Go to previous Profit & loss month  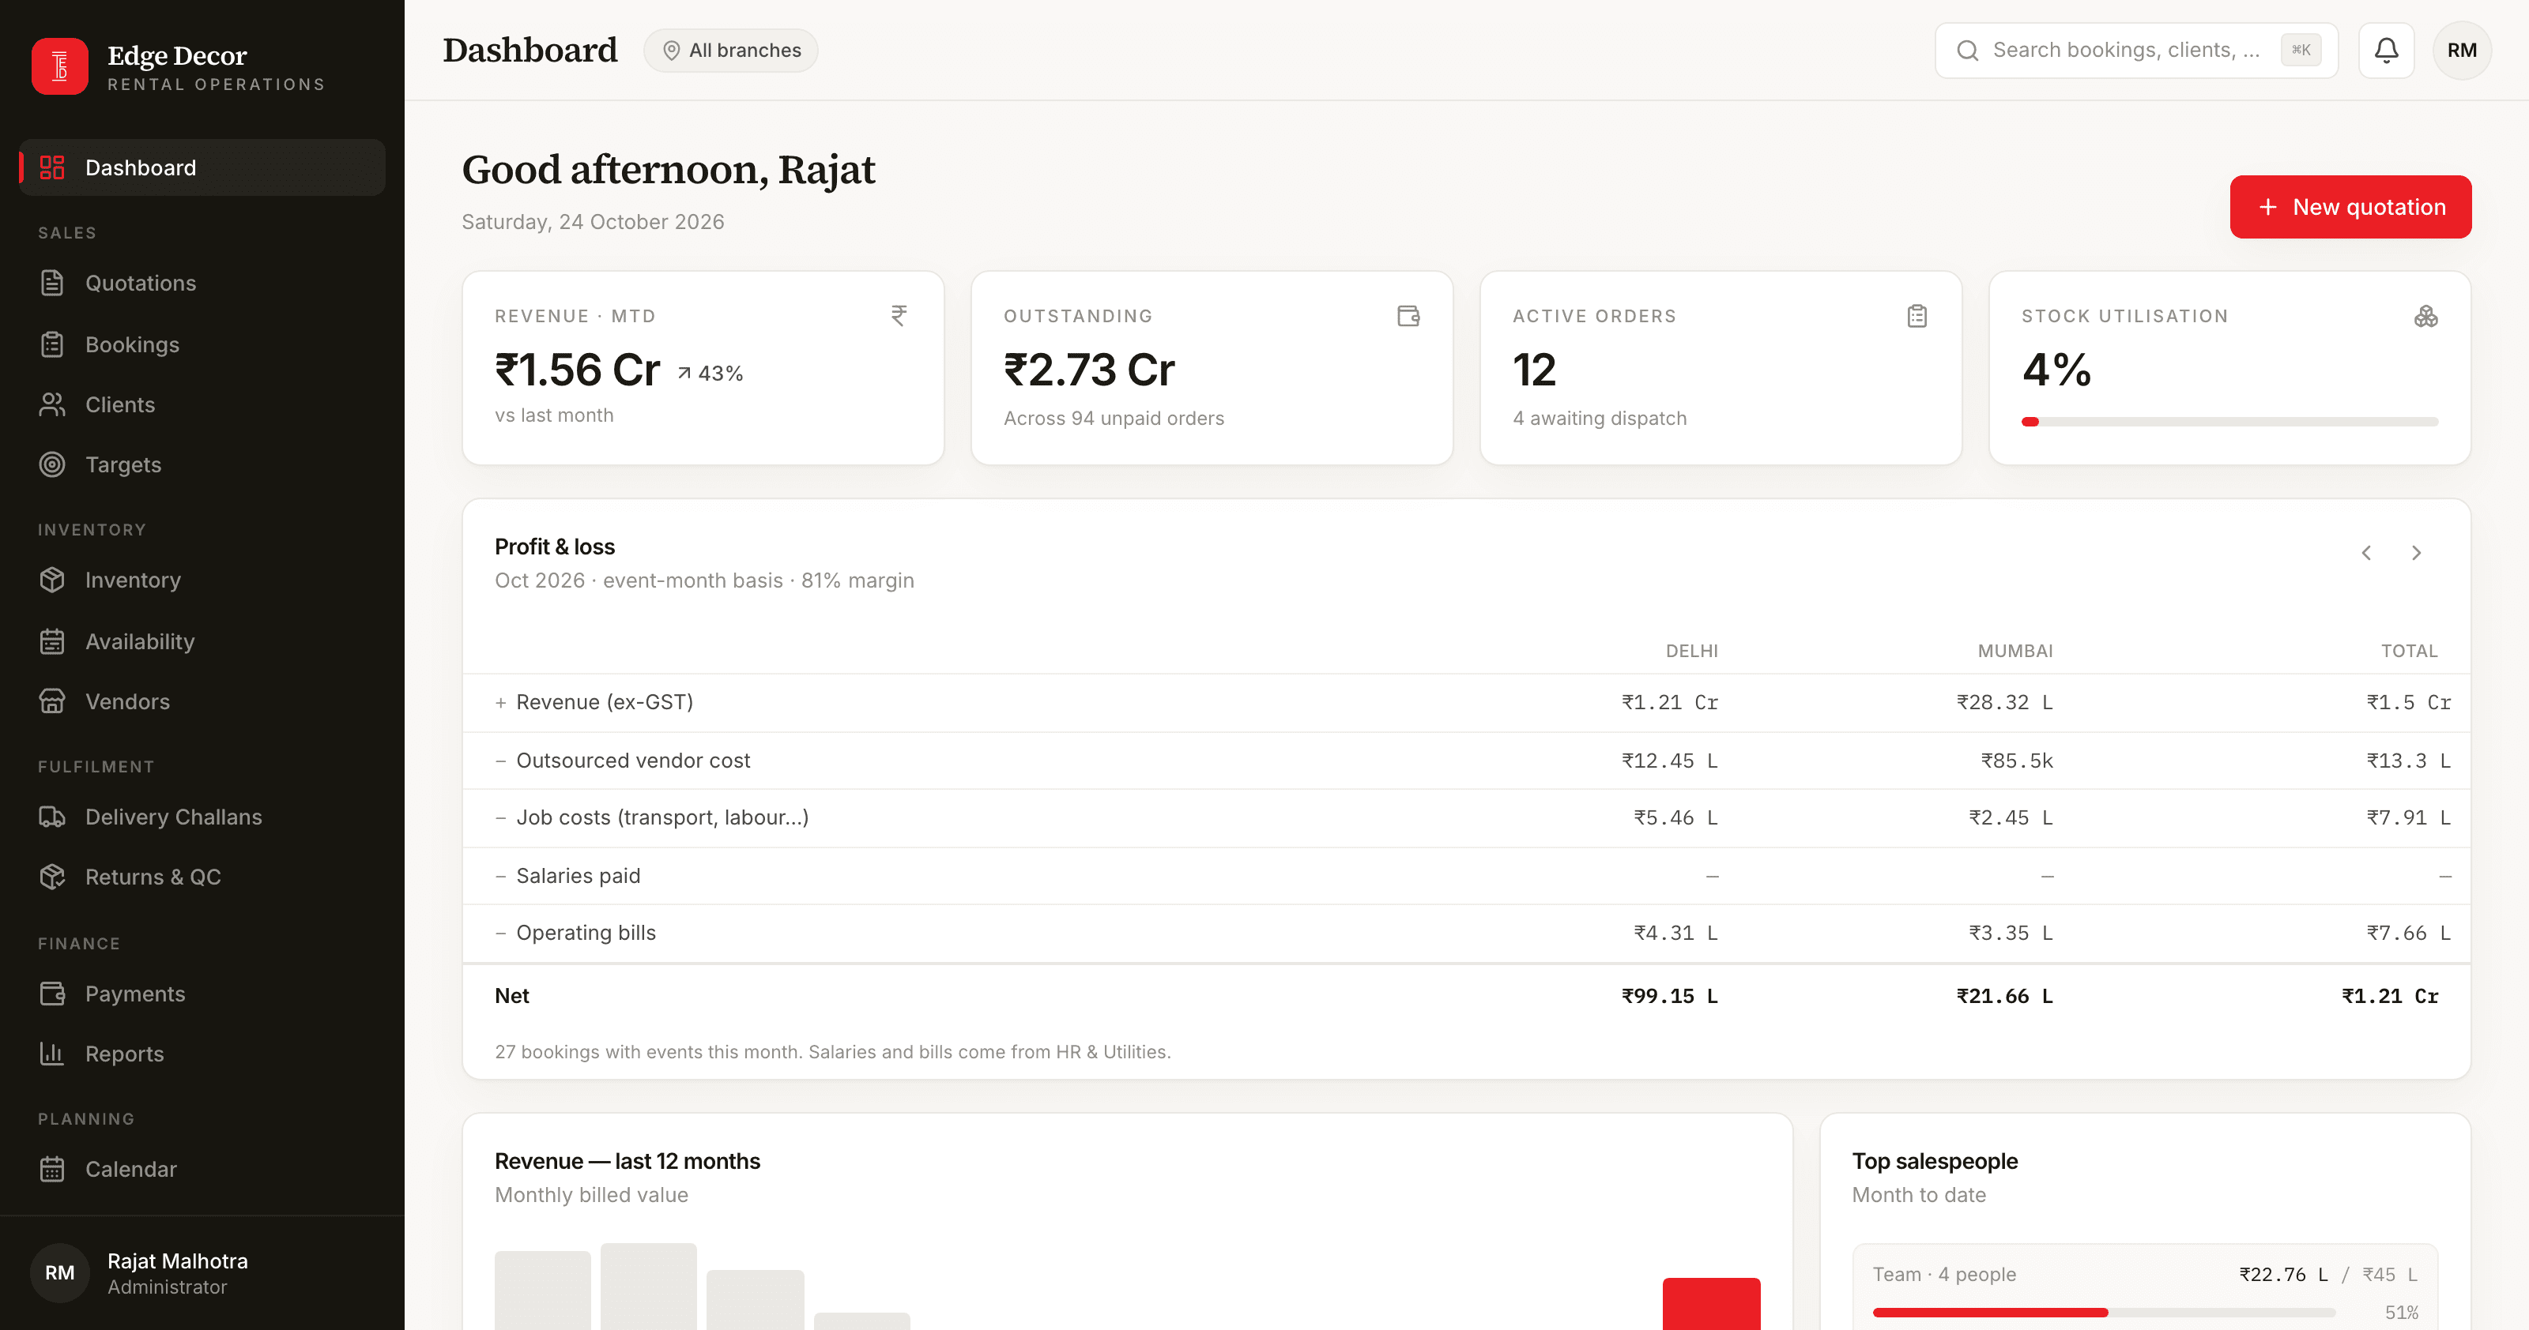(2366, 553)
